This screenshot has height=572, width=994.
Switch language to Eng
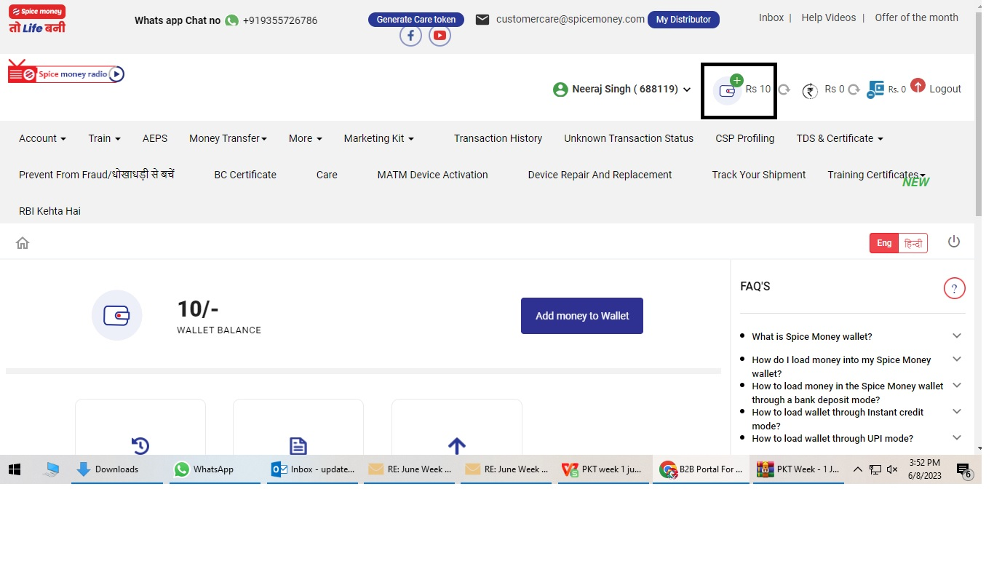click(884, 243)
